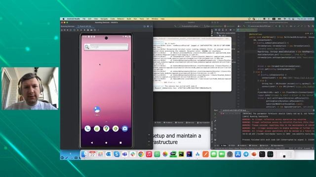
Task: Click the 'Process finished with exit code' console line
Action: [278, 140]
